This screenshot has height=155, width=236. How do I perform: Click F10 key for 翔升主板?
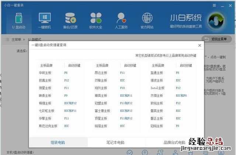coord(122,88)
